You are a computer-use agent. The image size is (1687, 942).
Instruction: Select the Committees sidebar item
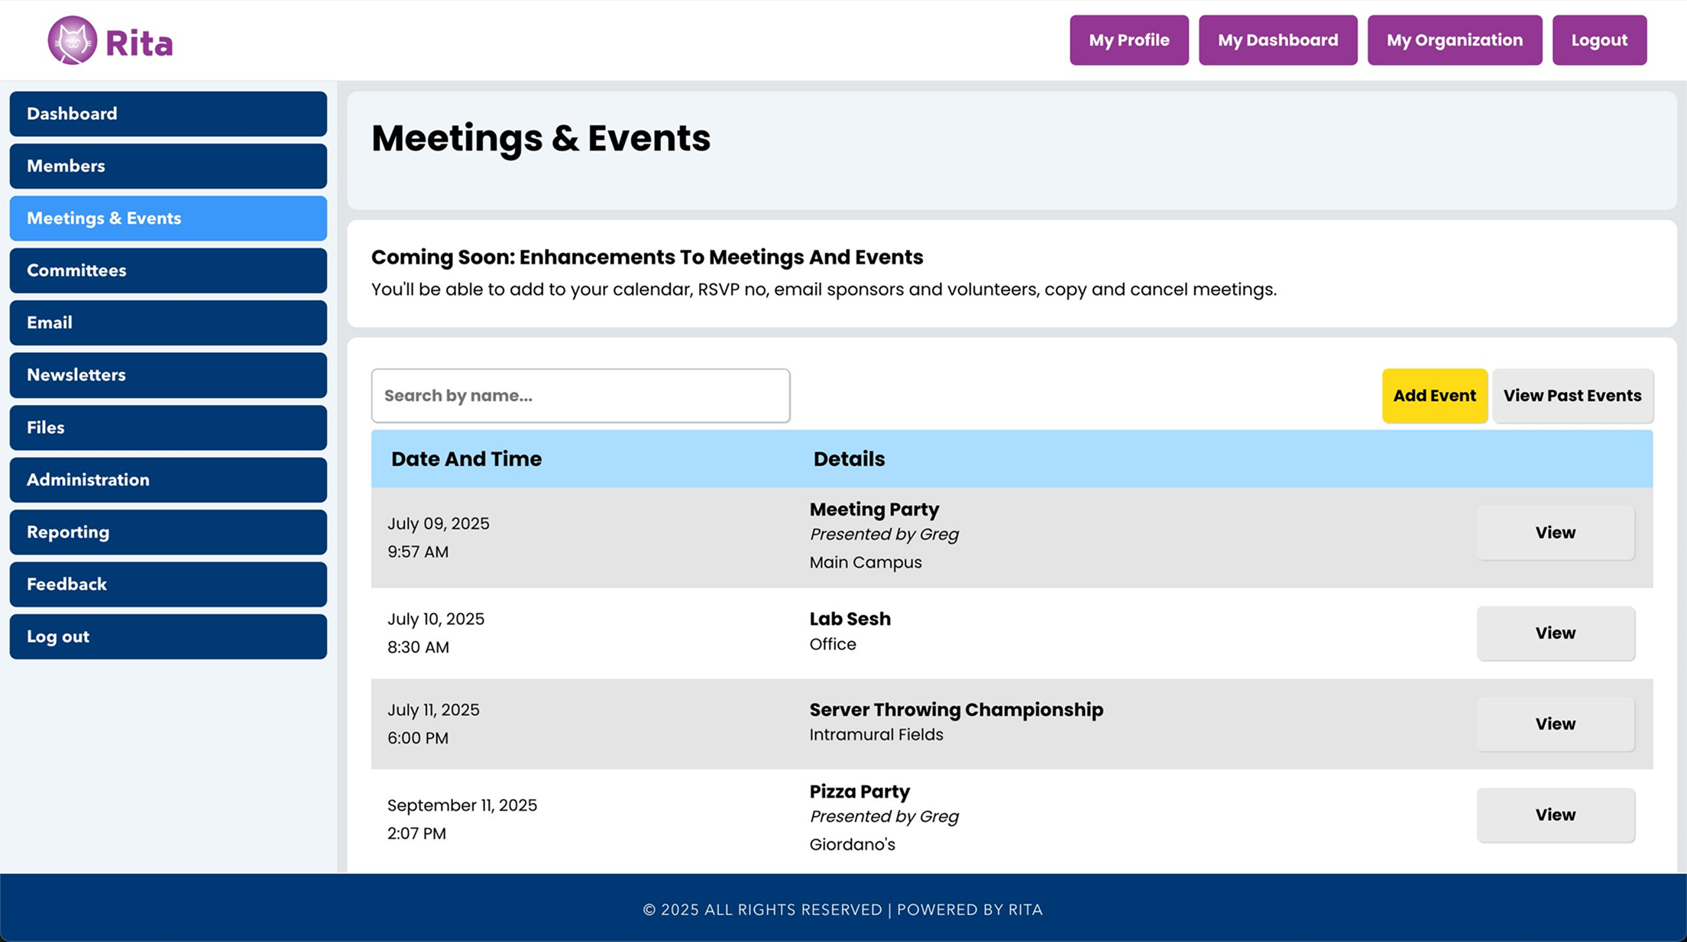coord(168,270)
